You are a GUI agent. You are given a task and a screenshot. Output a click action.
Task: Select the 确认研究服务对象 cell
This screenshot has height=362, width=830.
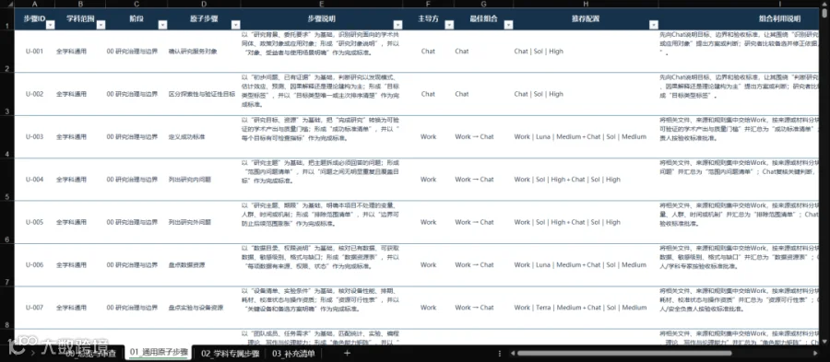[x=204, y=52]
